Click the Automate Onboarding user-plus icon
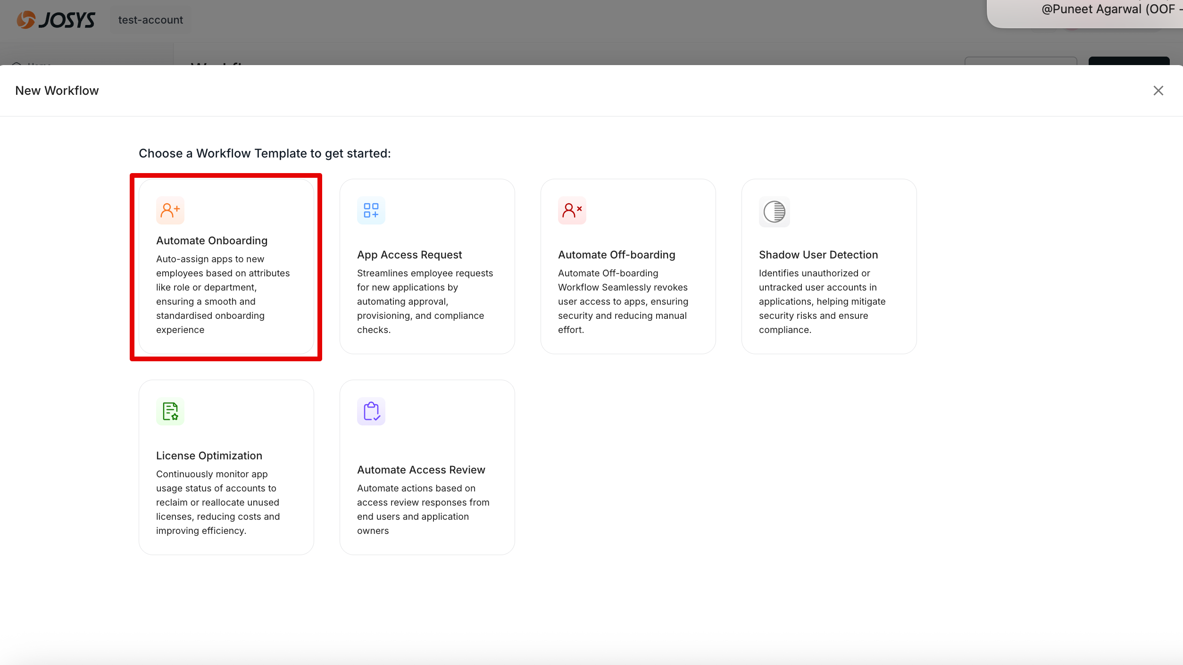 170,210
